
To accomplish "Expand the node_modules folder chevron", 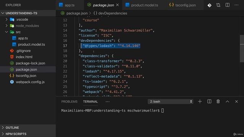I will pyautogui.click(x=6, y=25).
